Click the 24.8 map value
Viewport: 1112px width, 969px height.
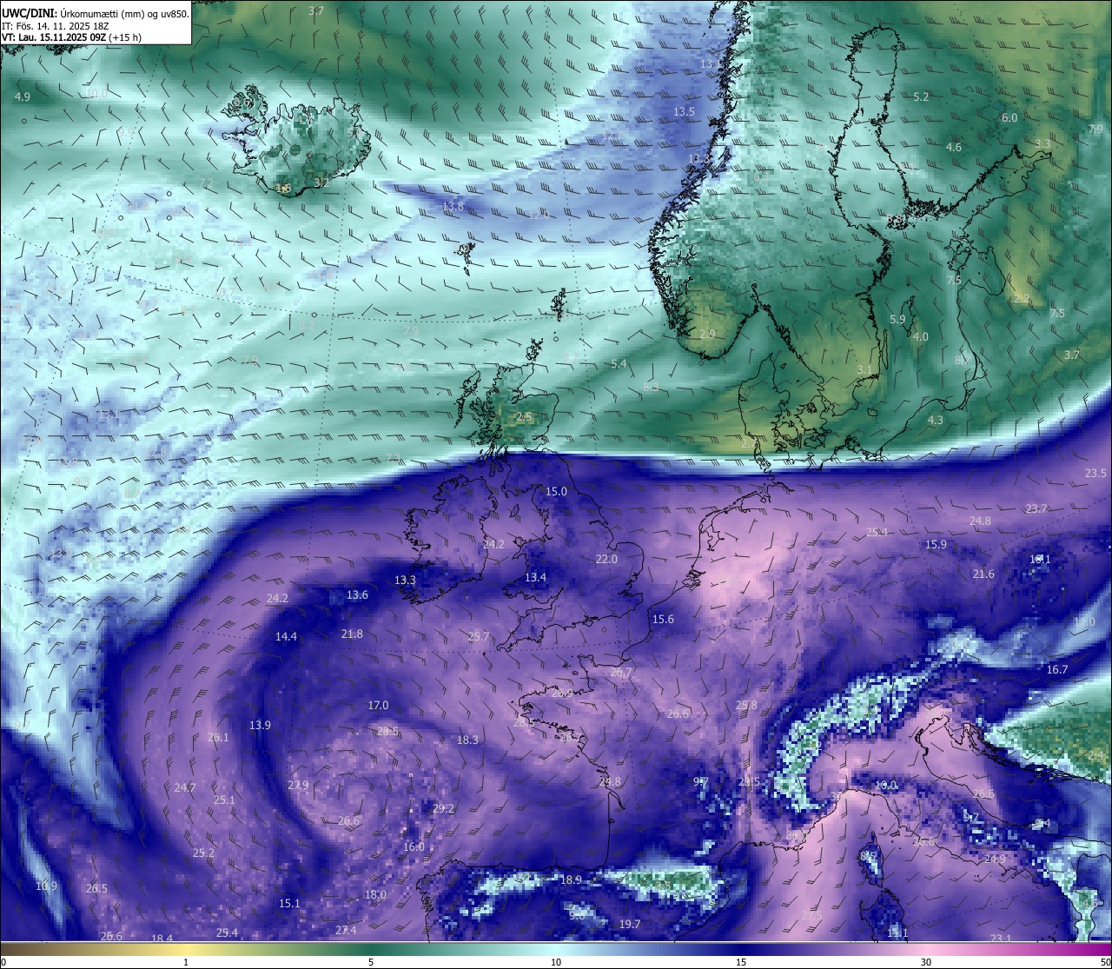coord(980,521)
